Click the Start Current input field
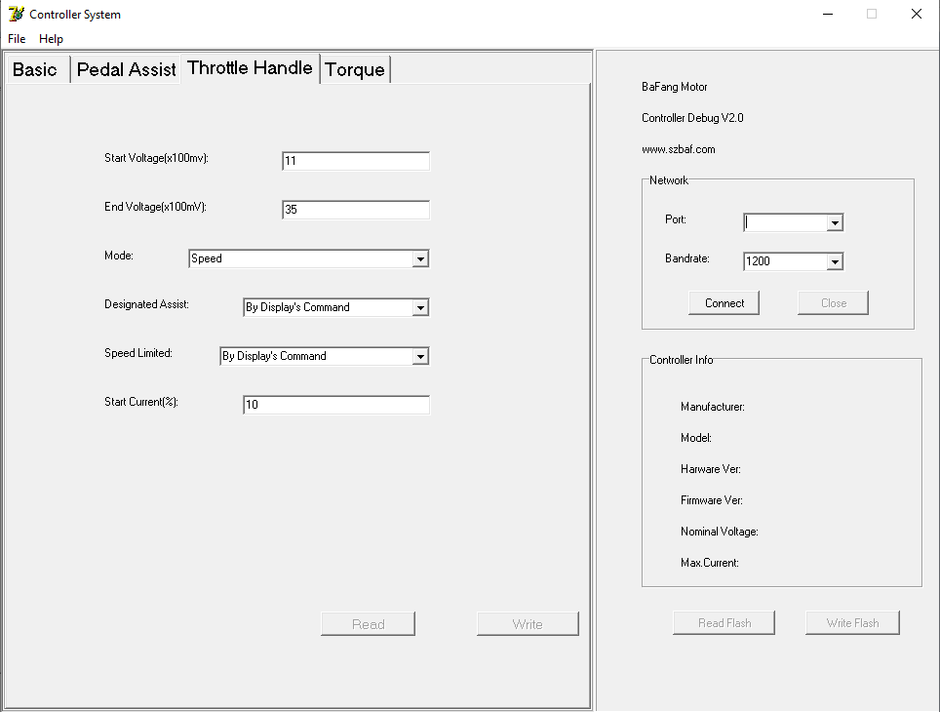The height and width of the screenshot is (712, 940). (x=335, y=405)
